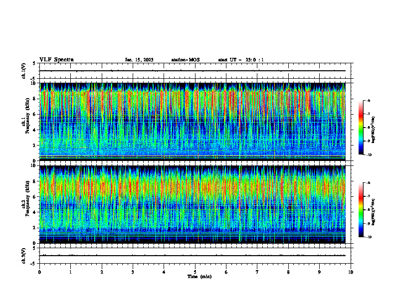Viewport: 395px width, 305px height.
Task: Click the "Time (min)" axis label
Action: (199, 277)
